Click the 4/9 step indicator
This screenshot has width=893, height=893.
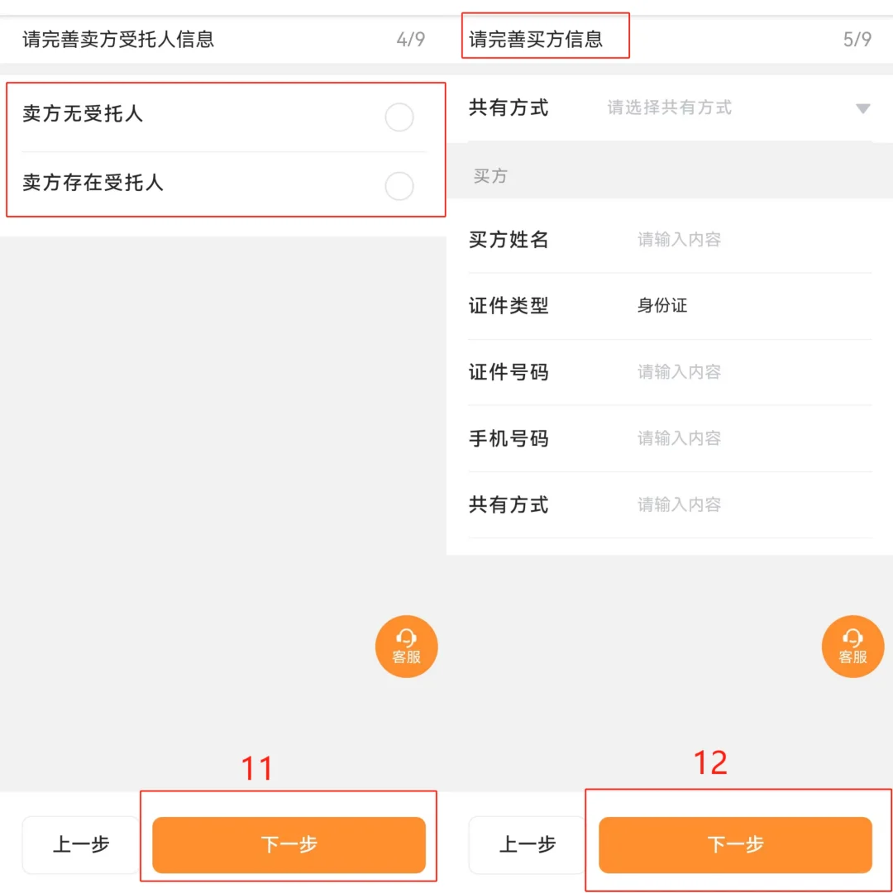coord(411,40)
